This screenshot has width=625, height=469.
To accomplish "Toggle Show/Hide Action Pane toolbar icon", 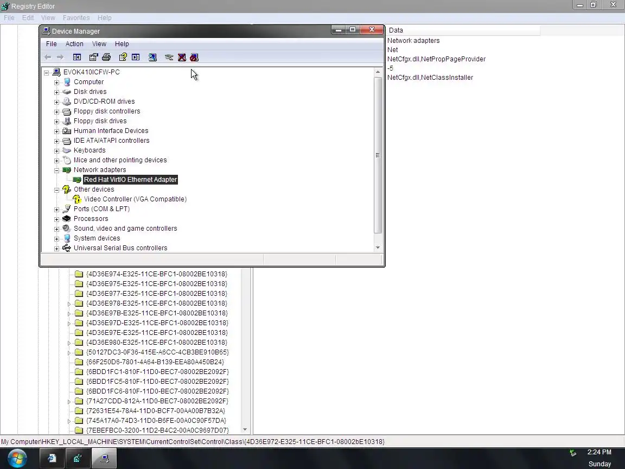I will 136,58.
